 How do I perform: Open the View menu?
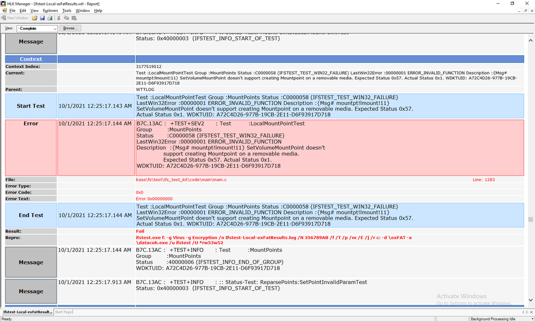(34, 11)
